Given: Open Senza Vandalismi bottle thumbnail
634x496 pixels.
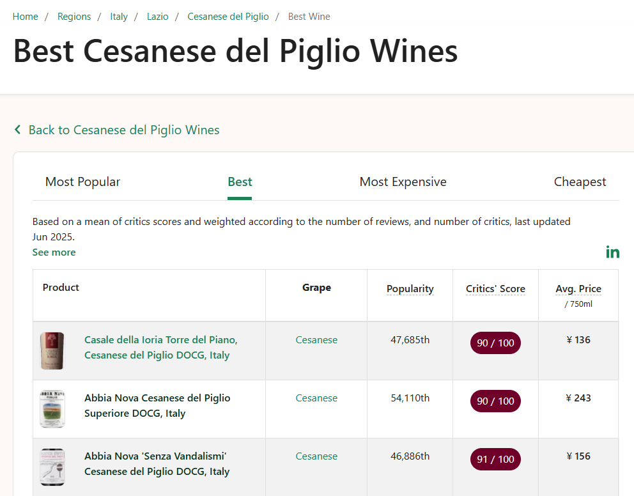Looking at the screenshot, I should pyautogui.click(x=52, y=467).
